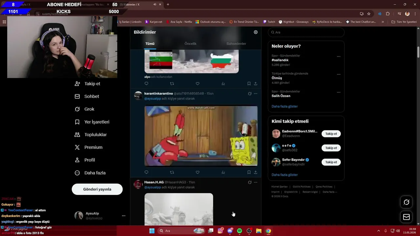Open Profil in sidebar
This screenshot has height=236, width=420.
[85, 160]
